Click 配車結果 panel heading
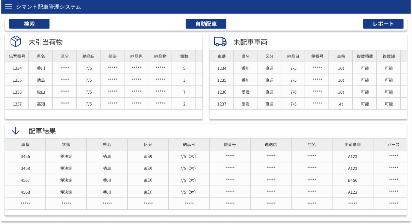Viewport: 412px width, 224px height. click(x=42, y=131)
